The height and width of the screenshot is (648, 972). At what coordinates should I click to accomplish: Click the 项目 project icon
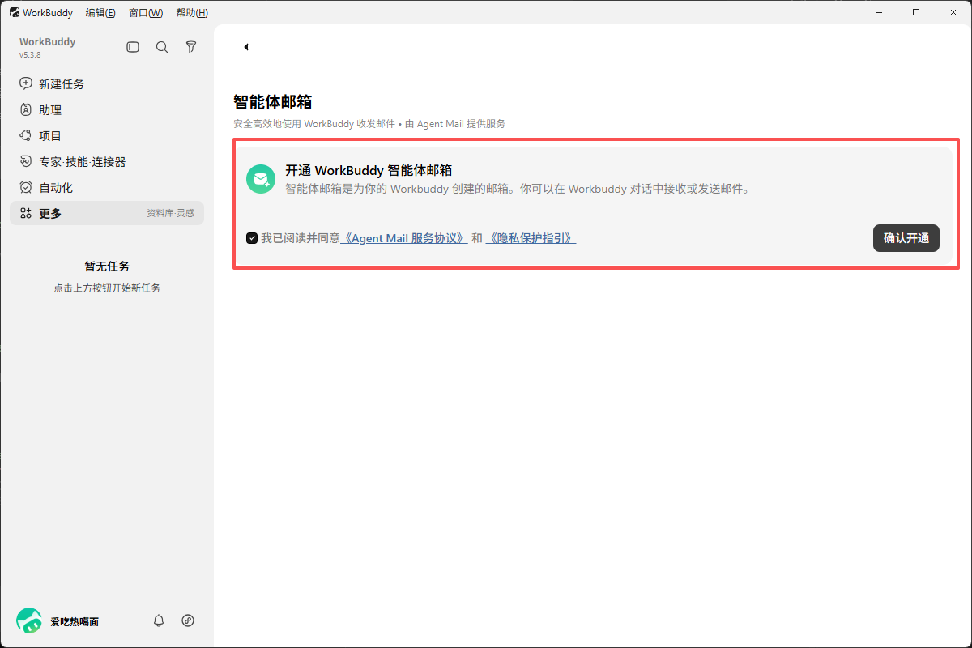[x=26, y=135]
